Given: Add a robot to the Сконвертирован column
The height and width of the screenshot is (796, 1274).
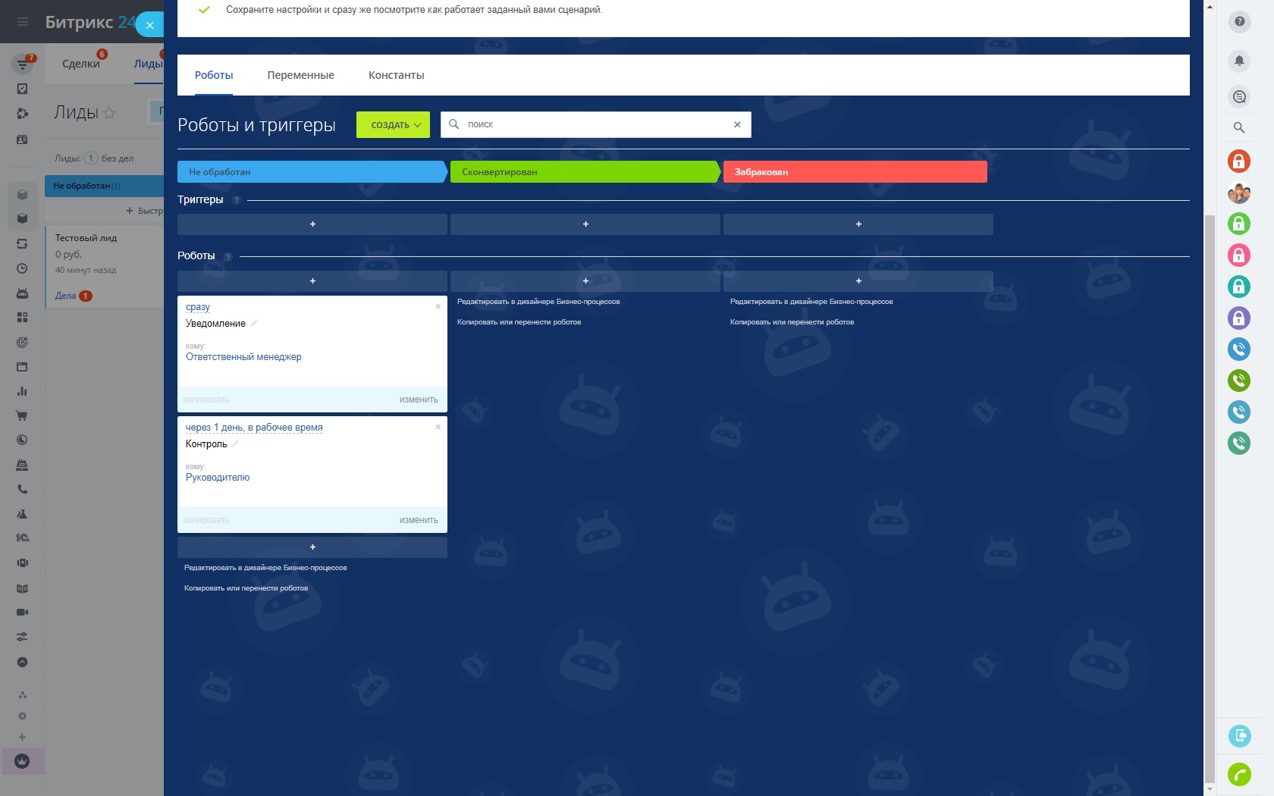Looking at the screenshot, I should click(585, 281).
